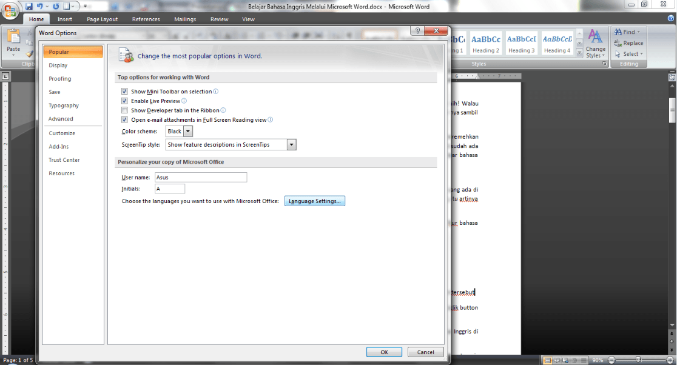Undo using the Quick Access toolbar arrow

[x=39, y=7]
